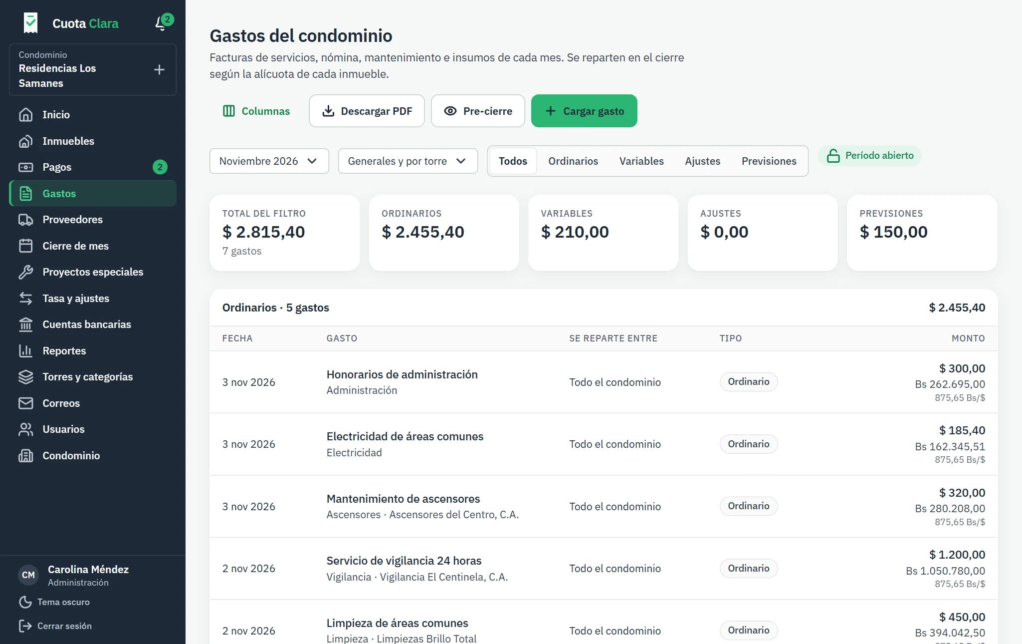Open notifications bell with badge 2

[x=163, y=23]
